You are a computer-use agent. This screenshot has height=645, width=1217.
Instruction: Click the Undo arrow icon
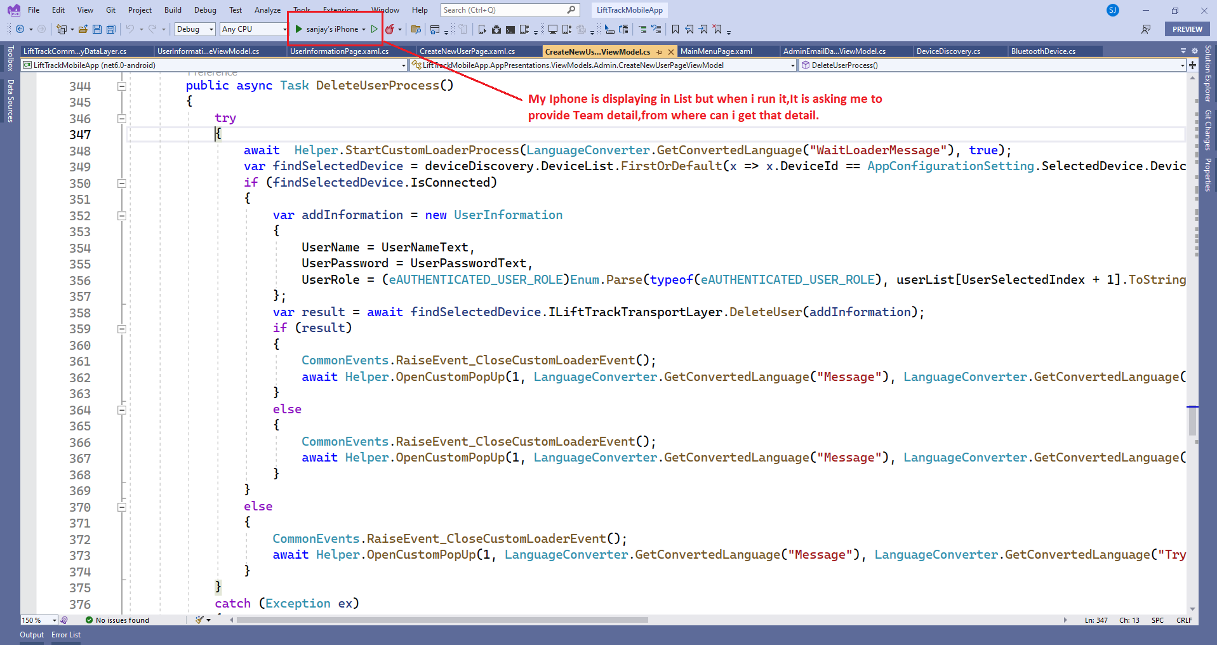point(130,29)
